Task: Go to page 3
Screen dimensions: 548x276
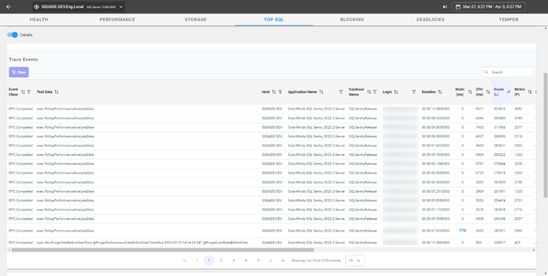Action: pyautogui.click(x=233, y=260)
